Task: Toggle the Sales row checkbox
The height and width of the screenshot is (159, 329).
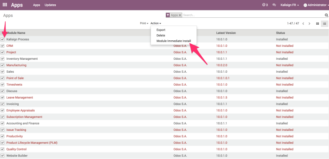Action: [3, 71]
